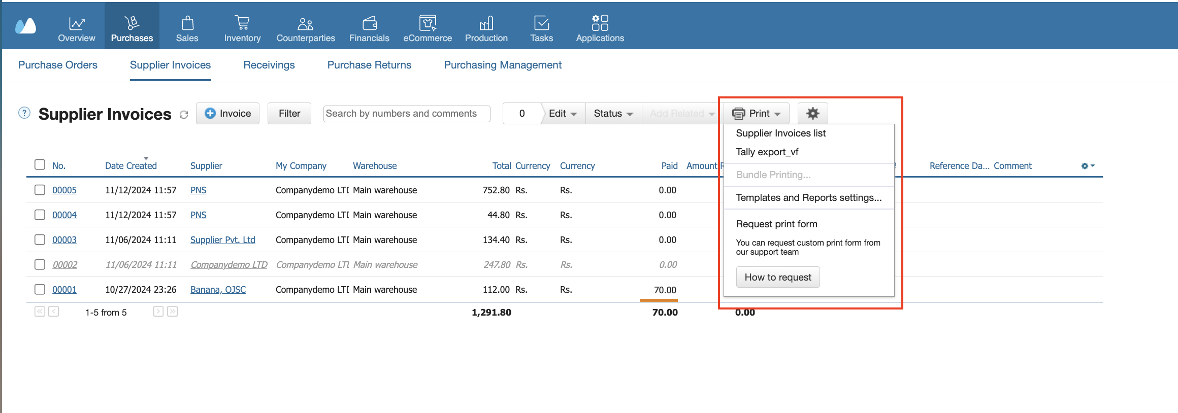Expand the Edit dropdown
The height and width of the screenshot is (413, 1178).
click(563, 113)
